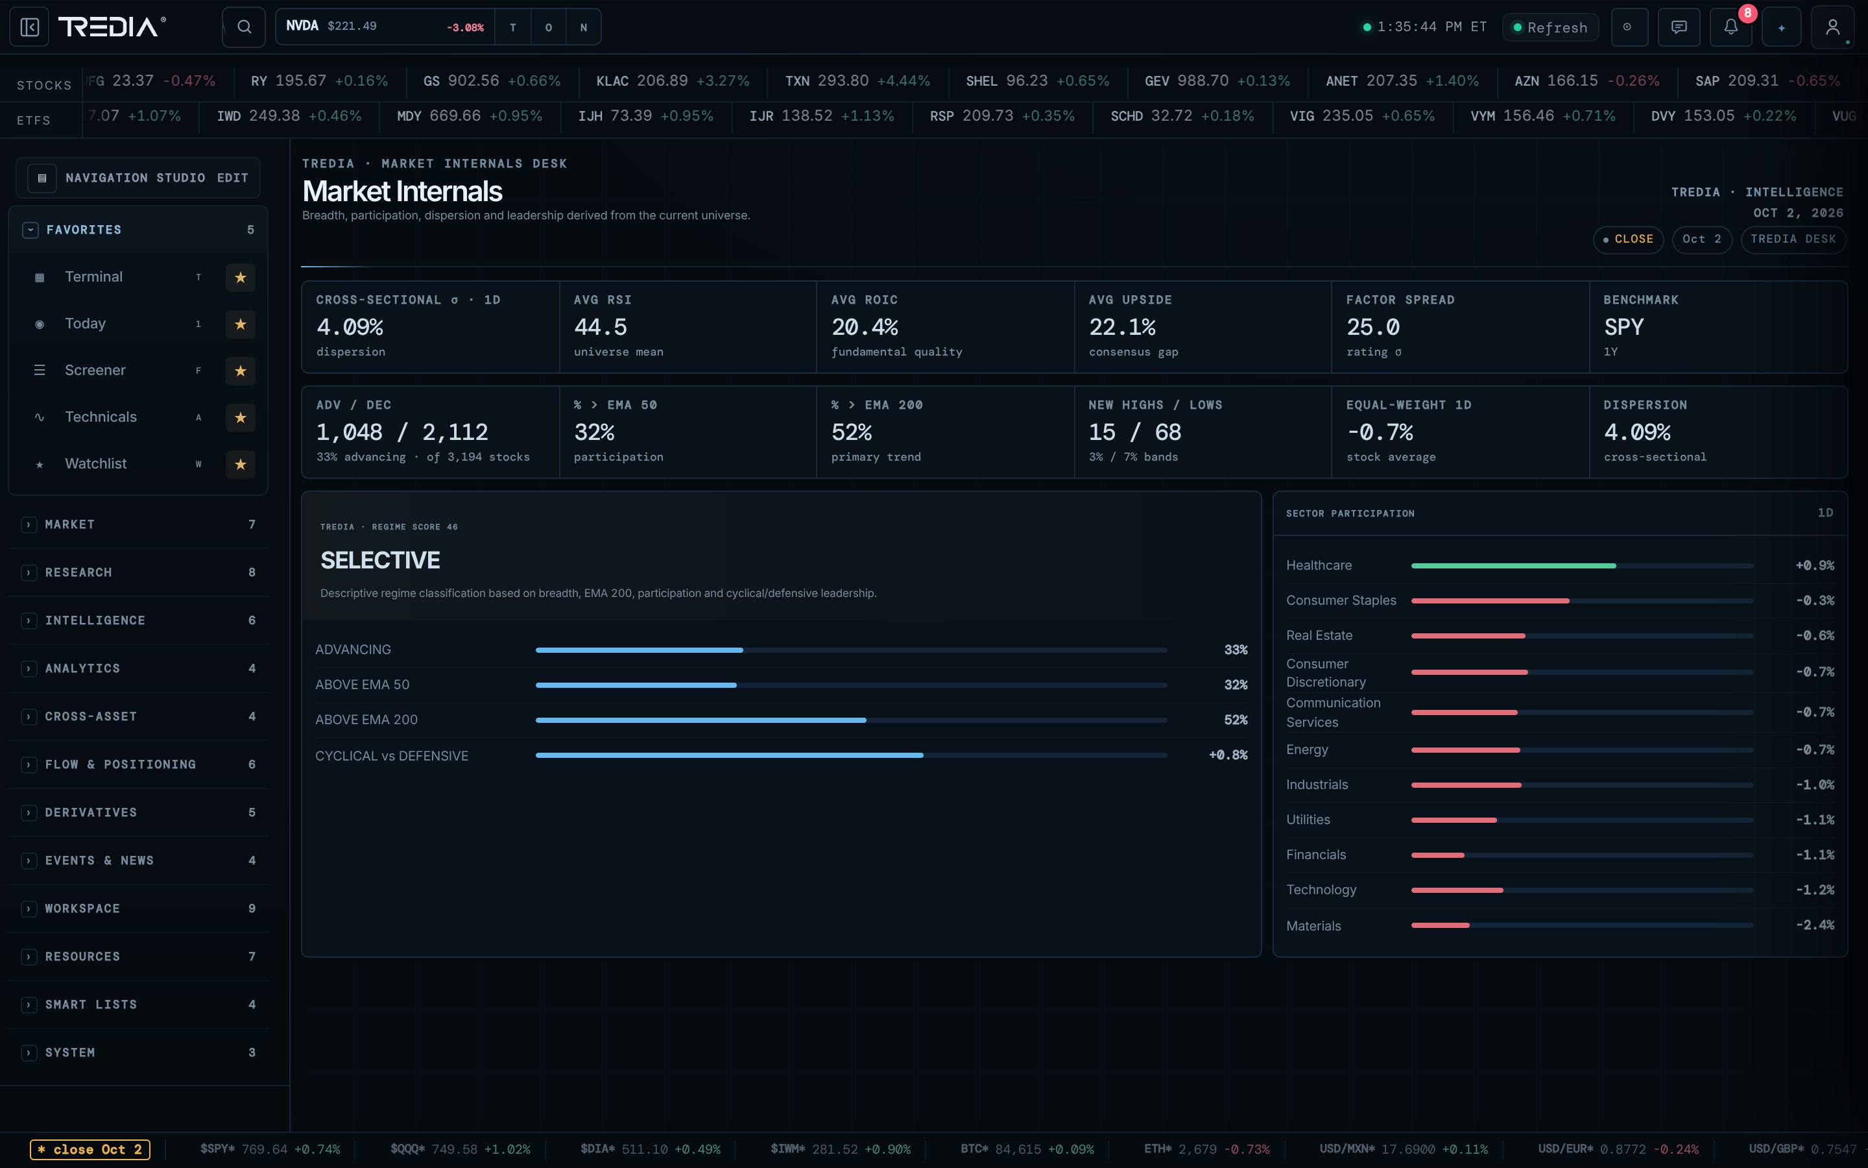
Task: Click the NVDA ticker symbol box
Action: click(x=385, y=27)
